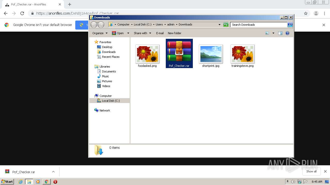This screenshot has height=185, width=330.
Task: Open the Pictures library
Action: (104, 81)
